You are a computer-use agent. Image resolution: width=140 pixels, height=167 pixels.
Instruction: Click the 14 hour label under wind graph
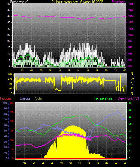[78, 70]
